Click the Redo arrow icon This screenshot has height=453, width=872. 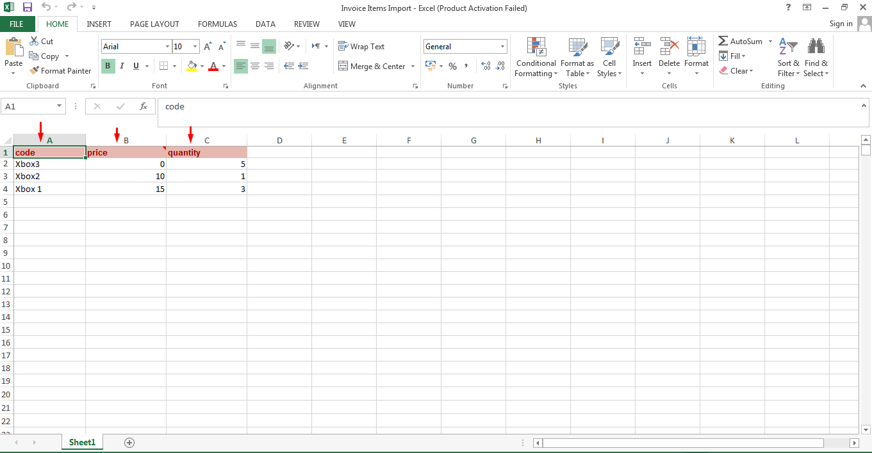tap(71, 8)
